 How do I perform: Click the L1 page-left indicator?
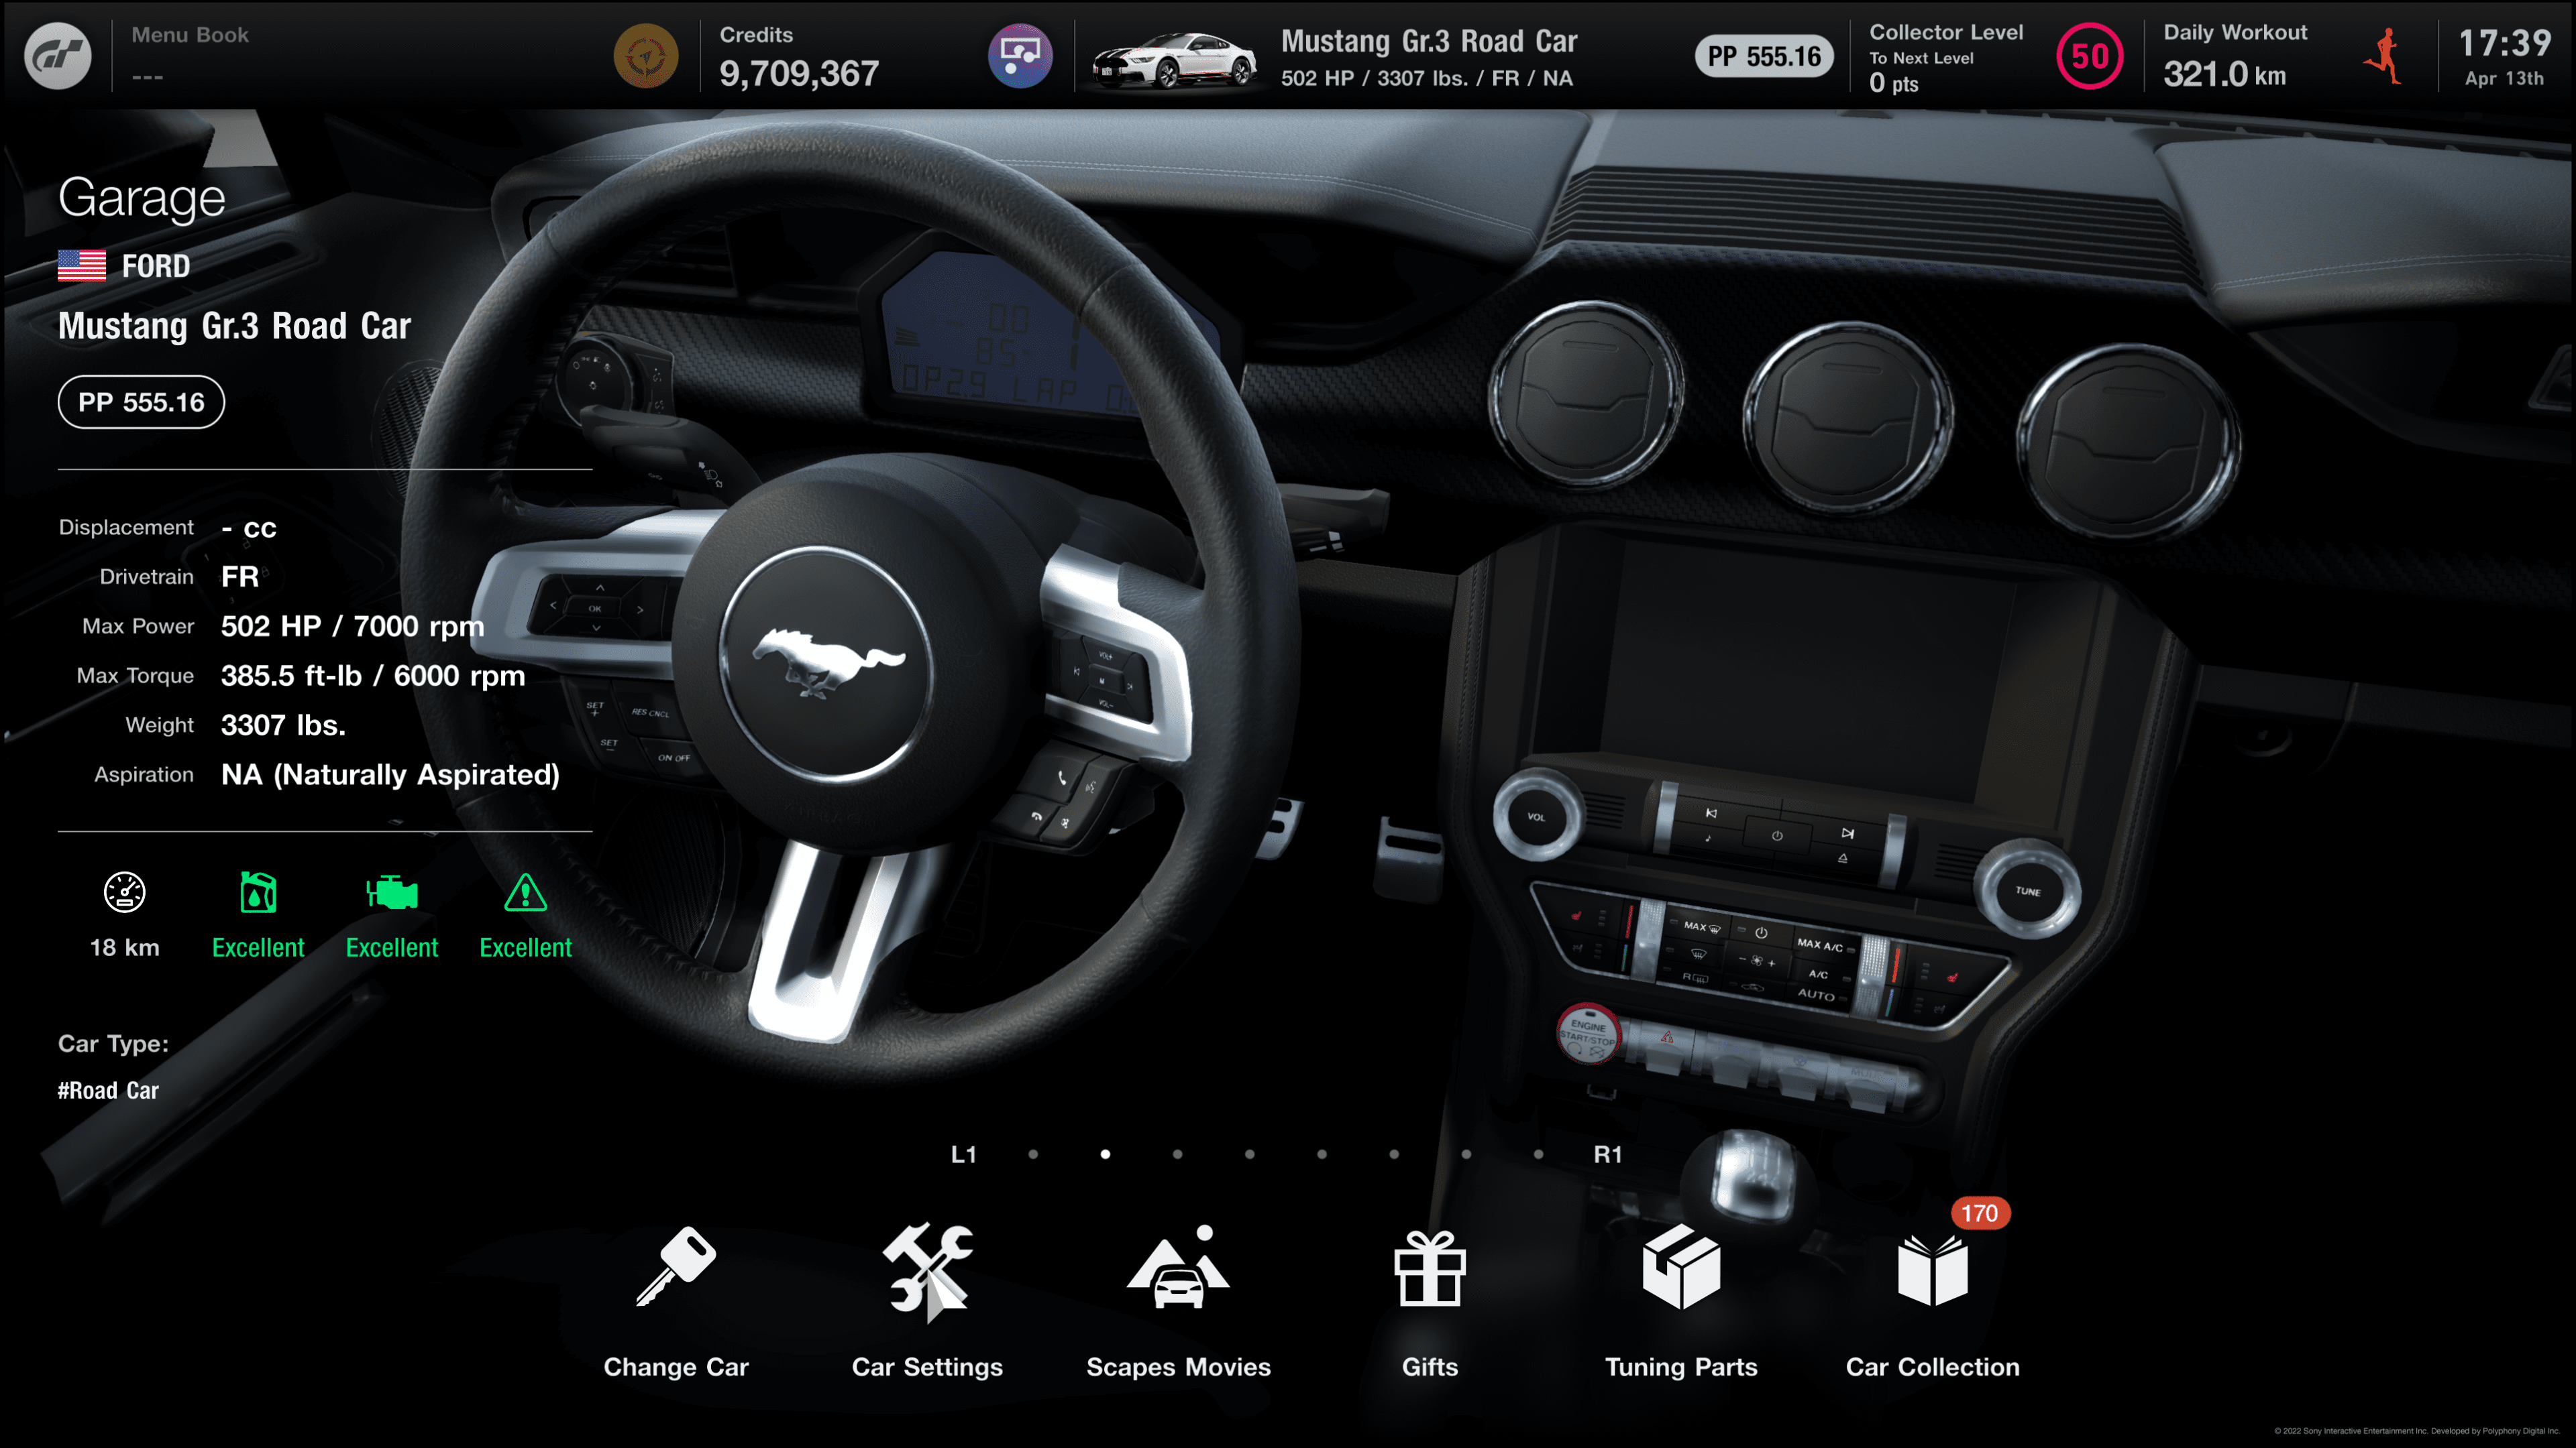(x=963, y=1154)
